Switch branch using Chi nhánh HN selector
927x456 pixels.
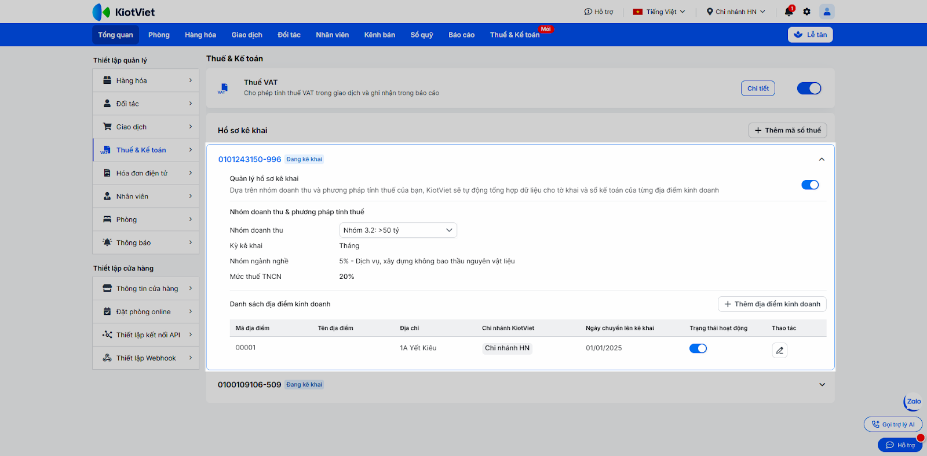pos(736,12)
